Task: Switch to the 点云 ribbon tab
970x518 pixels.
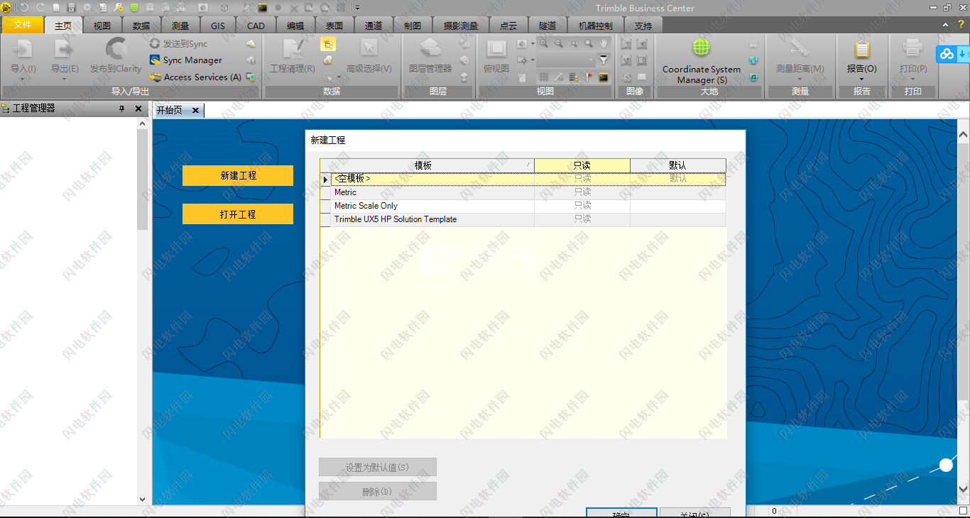Action: (508, 26)
